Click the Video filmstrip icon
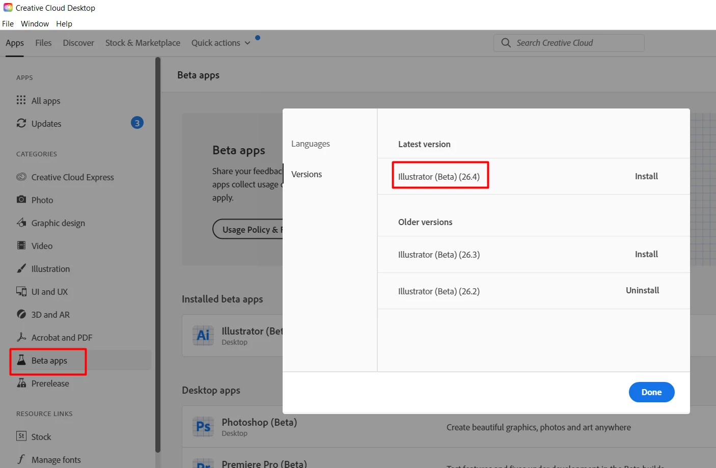 point(21,245)
